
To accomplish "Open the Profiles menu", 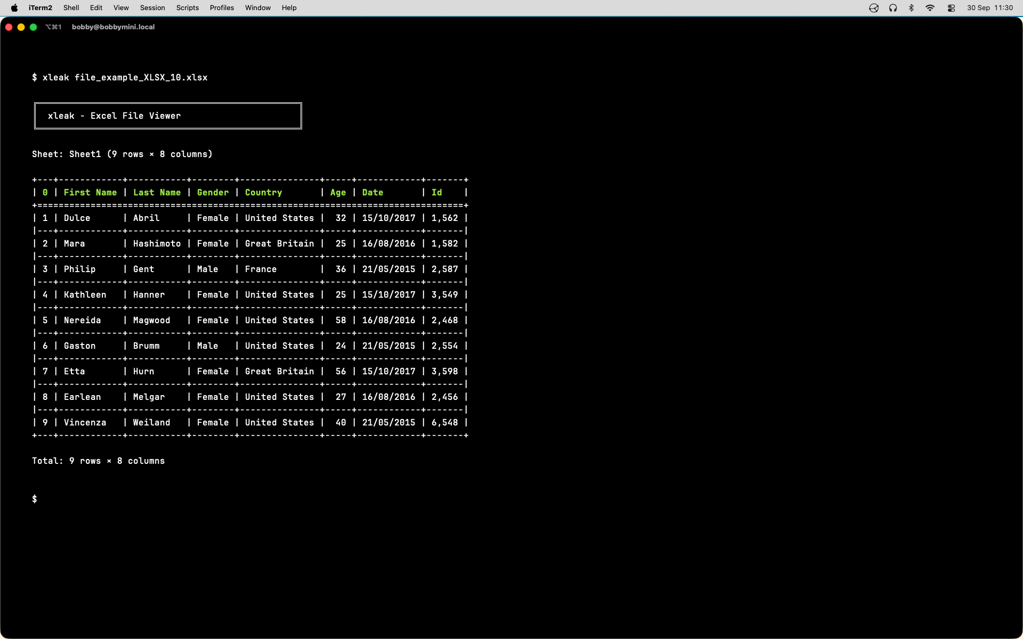I will click(x=222, y=8).
